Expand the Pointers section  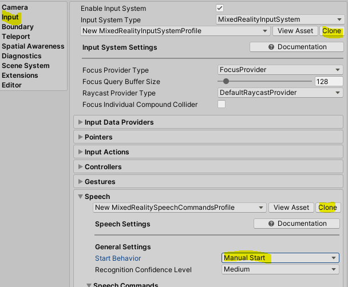click(98, 137)
